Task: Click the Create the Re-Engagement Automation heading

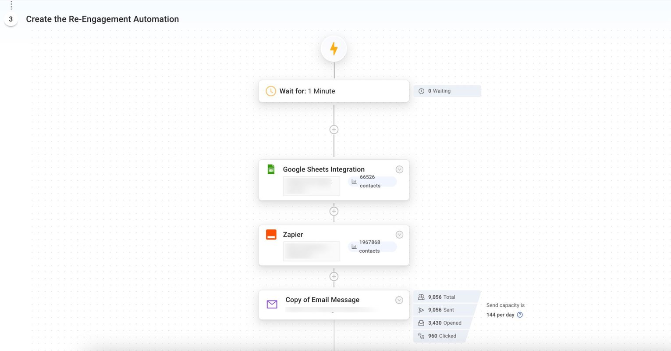Action: pyautogui.click(x=103, y=19)
